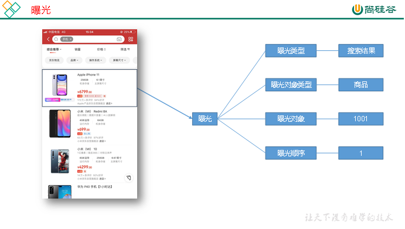Click the 尚硅谷 logo
Screen dimensions: 405x229
click(x=374, y=9)
